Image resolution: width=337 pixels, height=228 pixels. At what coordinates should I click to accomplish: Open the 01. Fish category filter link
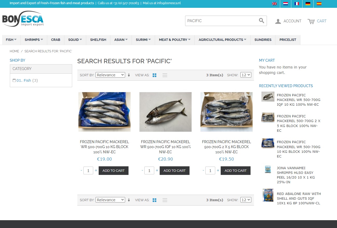click(24, 80)
